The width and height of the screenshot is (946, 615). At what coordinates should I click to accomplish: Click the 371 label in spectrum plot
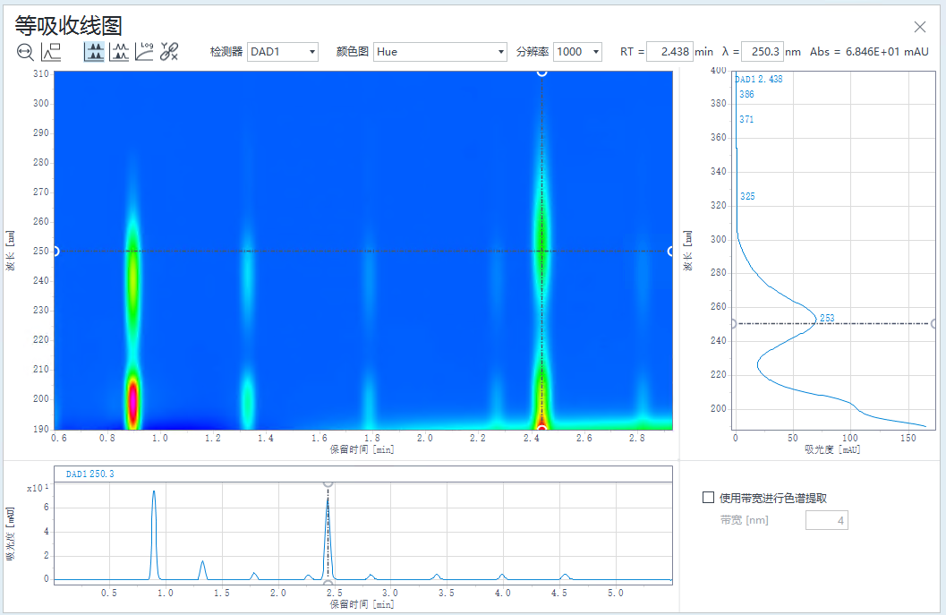746,119
